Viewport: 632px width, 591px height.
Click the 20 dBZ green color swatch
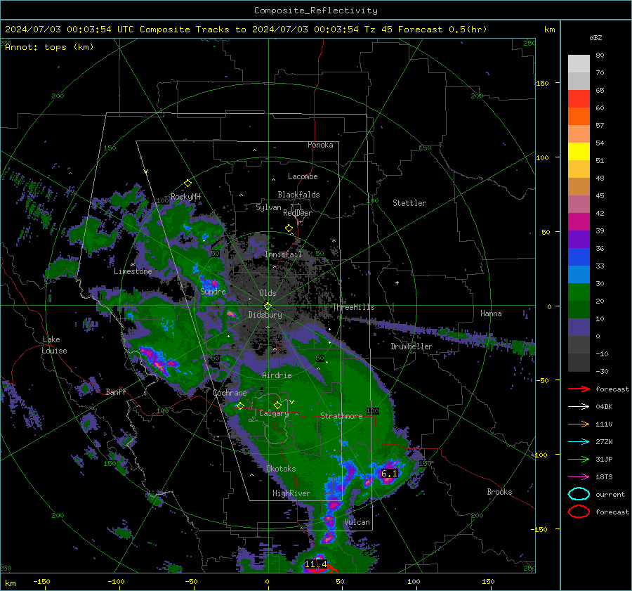point(579,292)
